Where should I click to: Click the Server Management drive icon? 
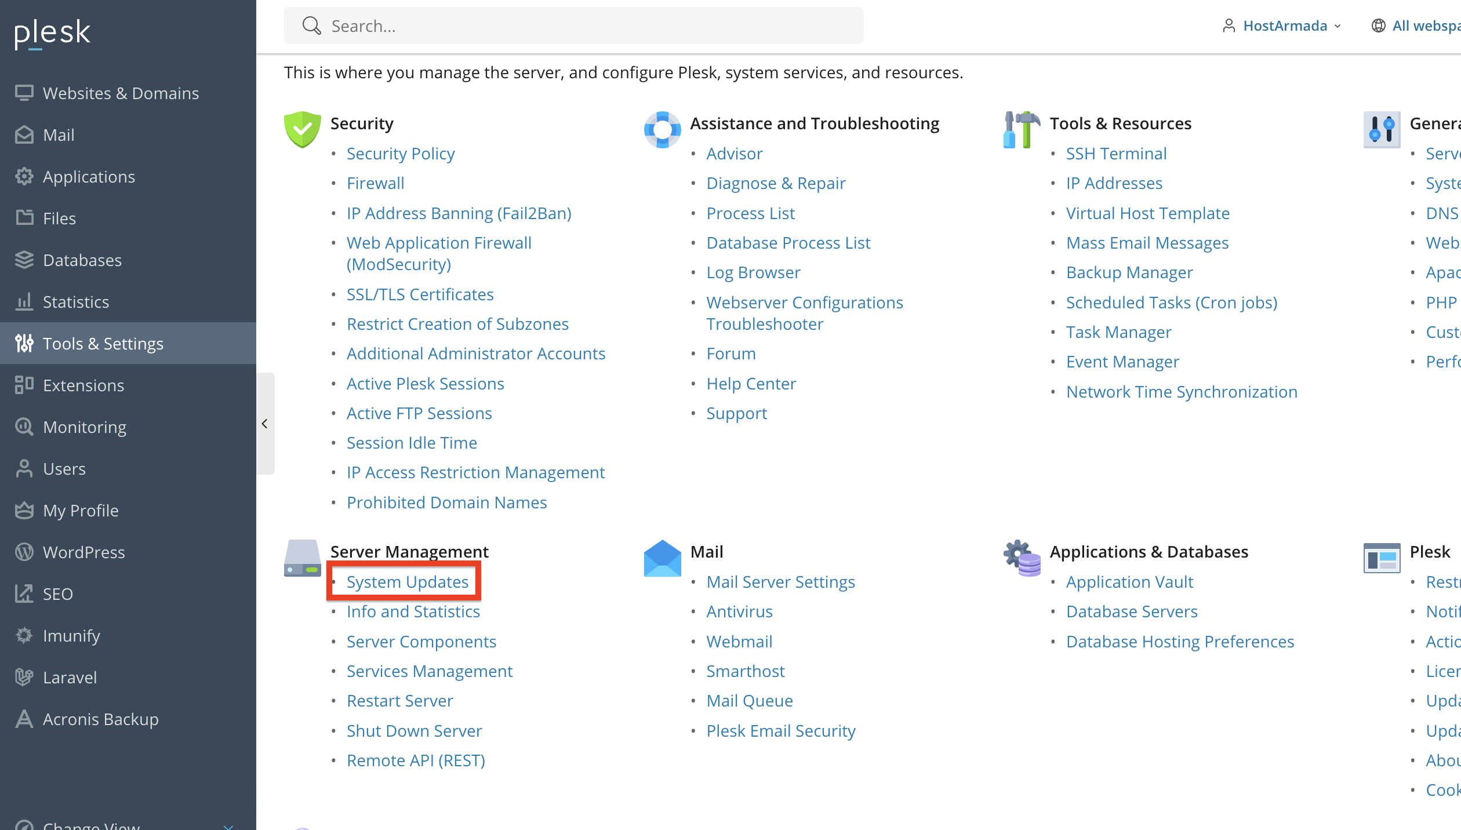click(303, 558)
